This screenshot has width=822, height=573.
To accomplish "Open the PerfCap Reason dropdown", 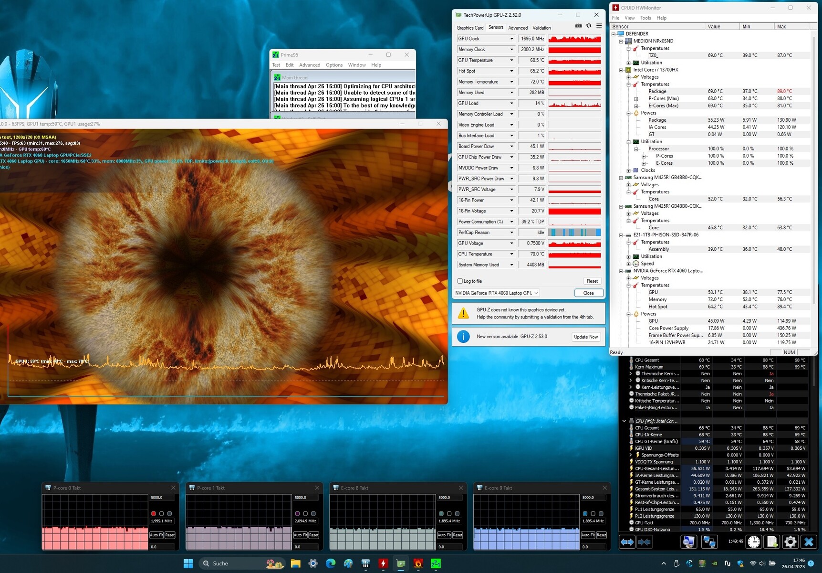I will tap(511, 233).
